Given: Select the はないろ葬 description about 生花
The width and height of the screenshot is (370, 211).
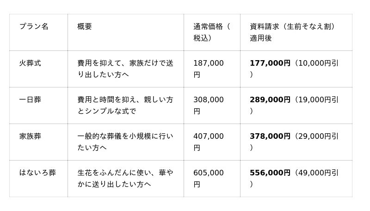Looking at the screenshot, I should (x=125, y=179).
